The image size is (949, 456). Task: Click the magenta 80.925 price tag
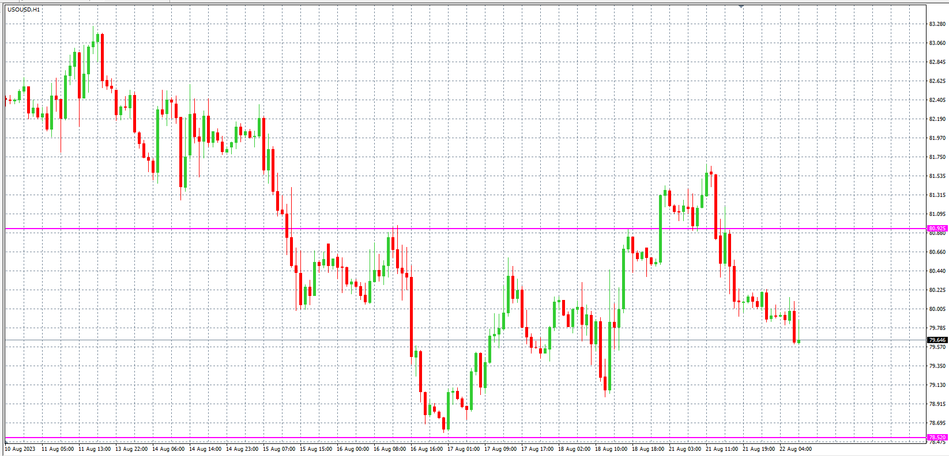937,229
